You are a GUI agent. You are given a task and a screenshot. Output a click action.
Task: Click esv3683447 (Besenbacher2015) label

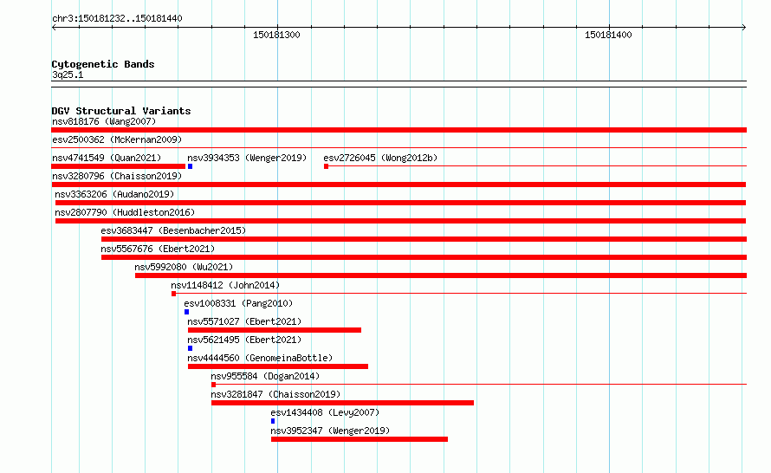tap(173, 230)
